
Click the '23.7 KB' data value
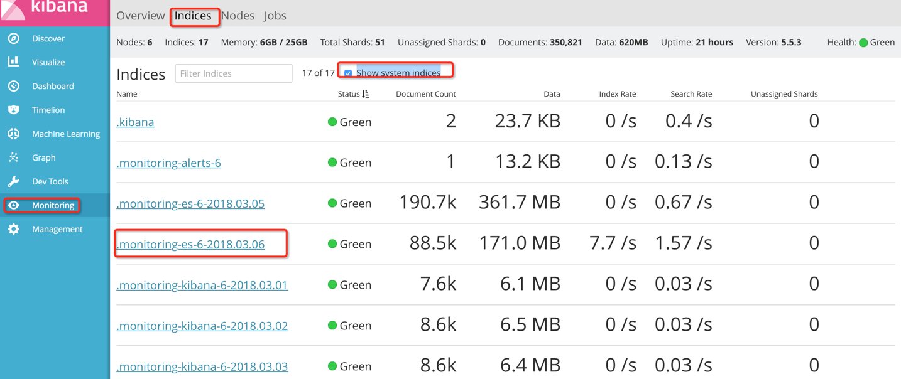click(x=528, y=120)
